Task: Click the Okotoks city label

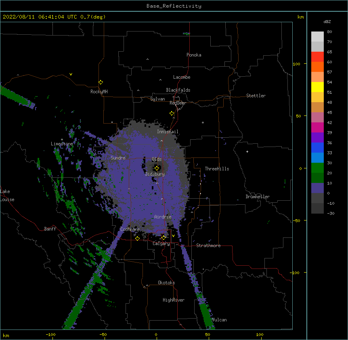Action: (x=166, y=283)
